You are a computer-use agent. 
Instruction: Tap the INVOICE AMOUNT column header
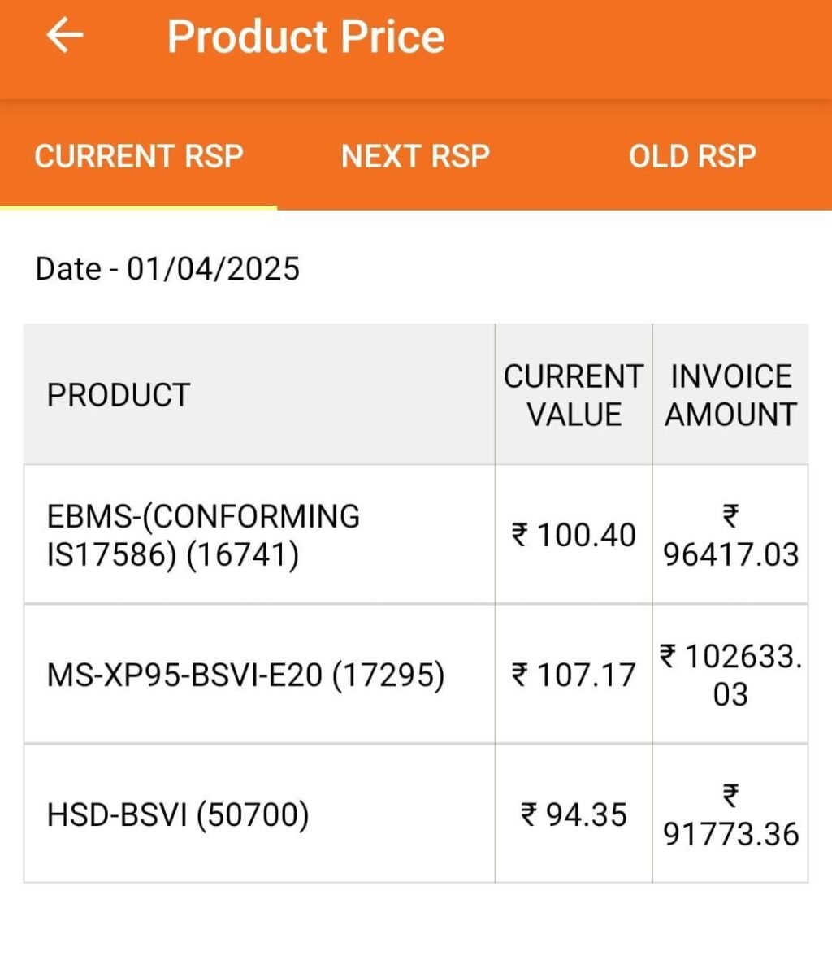point(730,395)
